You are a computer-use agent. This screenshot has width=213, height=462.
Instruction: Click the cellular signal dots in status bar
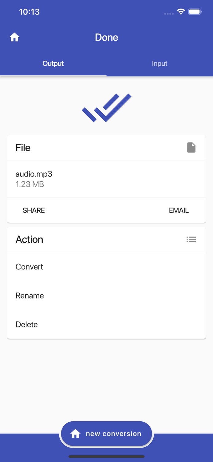click(169, 14)
